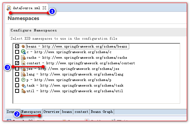Switch to the Namespaces tab
Viewport: 190px width, 124px height.
pyautogui.click(x=31, y=112)
